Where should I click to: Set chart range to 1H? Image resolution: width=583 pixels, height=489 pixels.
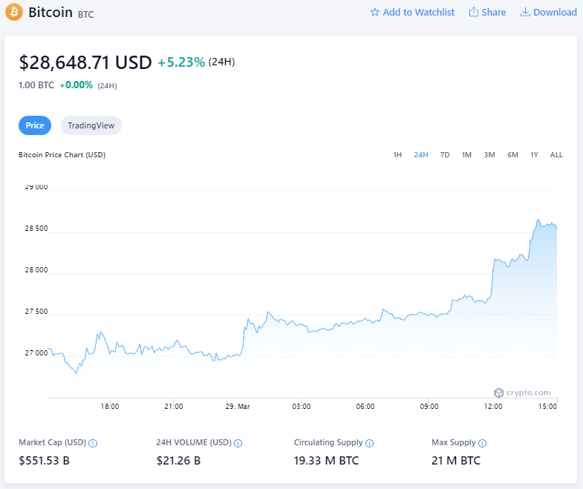coord(397,155)
